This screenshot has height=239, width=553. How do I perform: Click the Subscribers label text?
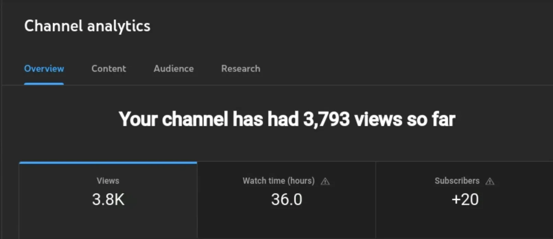[457, 181]
